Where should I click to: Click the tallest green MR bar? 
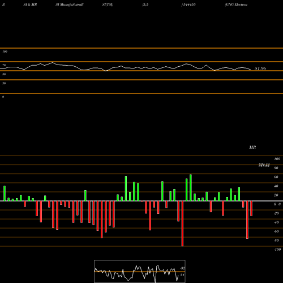click(x=191, y=188)
